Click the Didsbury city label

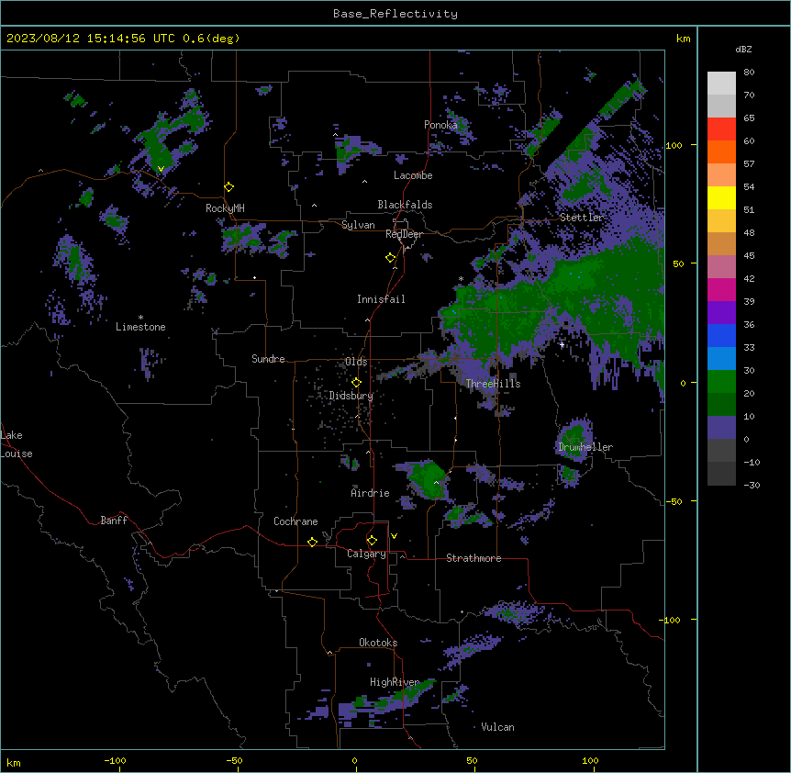pyautogui.click(x=351, y=396)
